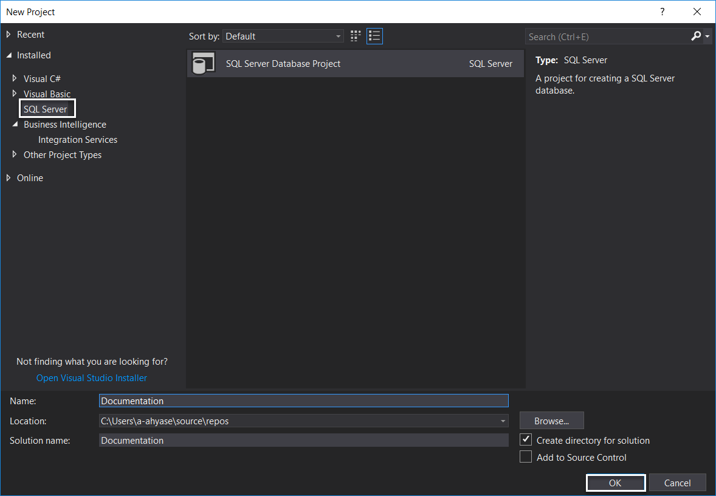The width and height of the screenshot is (716, 496).
Task: Open the Location path dropdown arrow
Action: [x=503, y=421]
